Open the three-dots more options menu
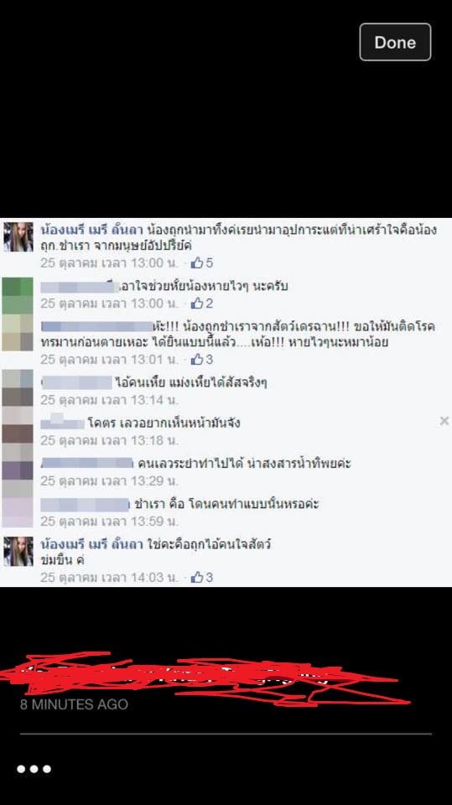Viewport: 452px width, 805px height. (34, 769)
